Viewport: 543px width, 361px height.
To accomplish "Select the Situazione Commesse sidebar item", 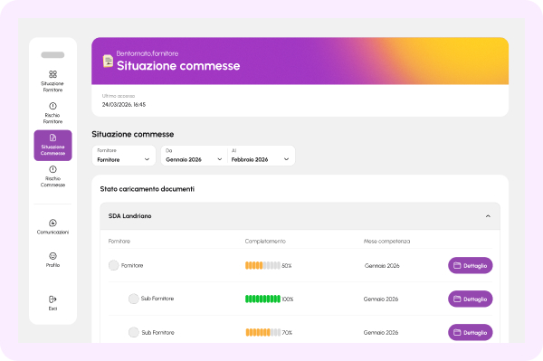I will click(52, 146).
